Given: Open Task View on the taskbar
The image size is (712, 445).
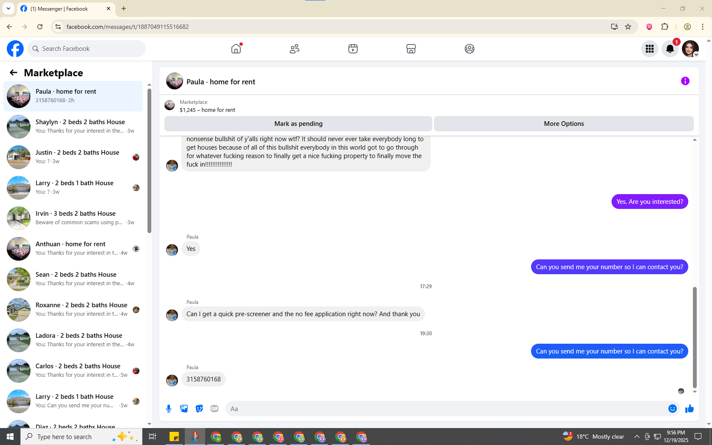Looking at the screenshot, I should click(153, 437).
